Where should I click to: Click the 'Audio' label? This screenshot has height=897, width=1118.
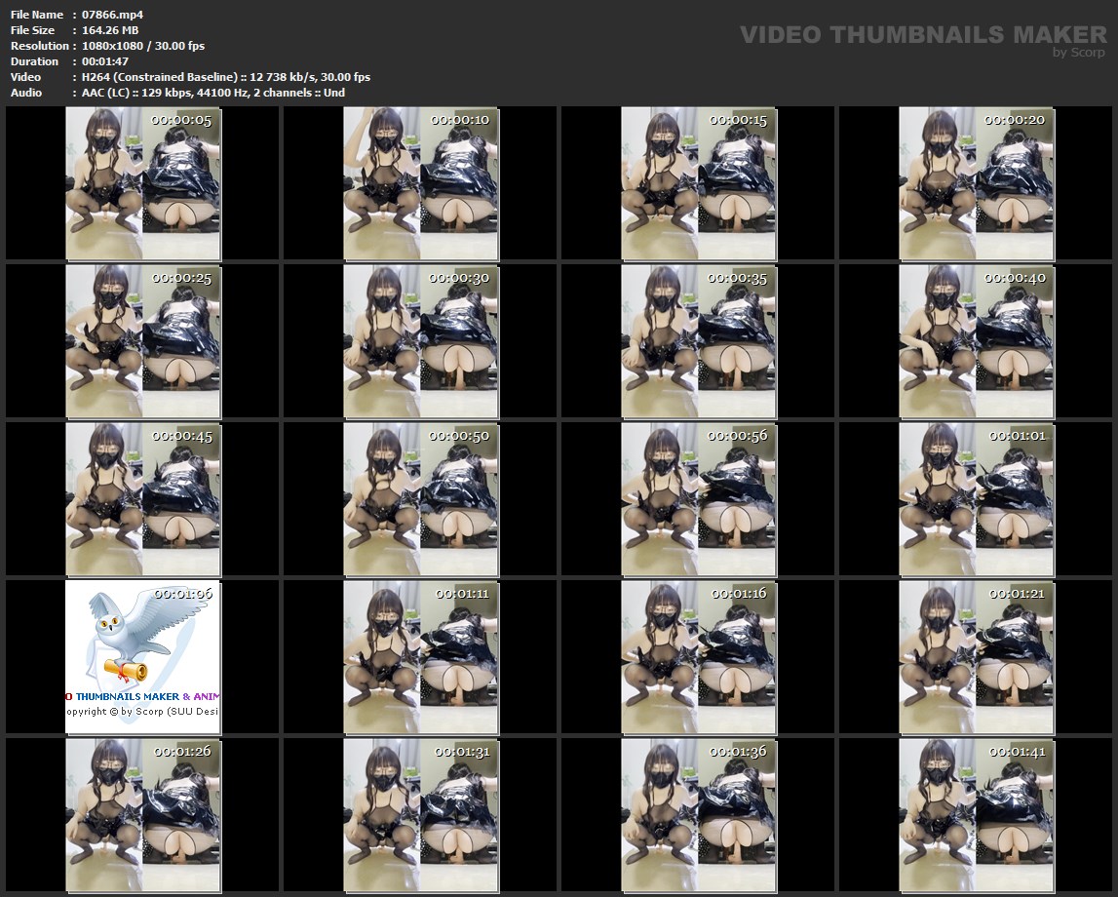click(x=25, y=93)
